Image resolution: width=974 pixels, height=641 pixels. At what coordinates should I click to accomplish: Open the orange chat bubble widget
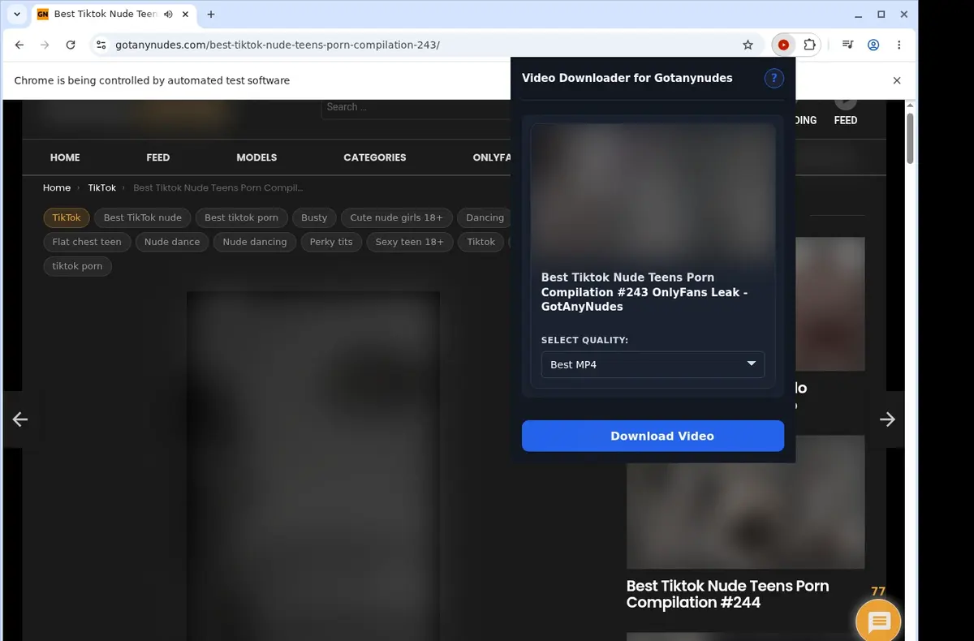pos(878,622)
